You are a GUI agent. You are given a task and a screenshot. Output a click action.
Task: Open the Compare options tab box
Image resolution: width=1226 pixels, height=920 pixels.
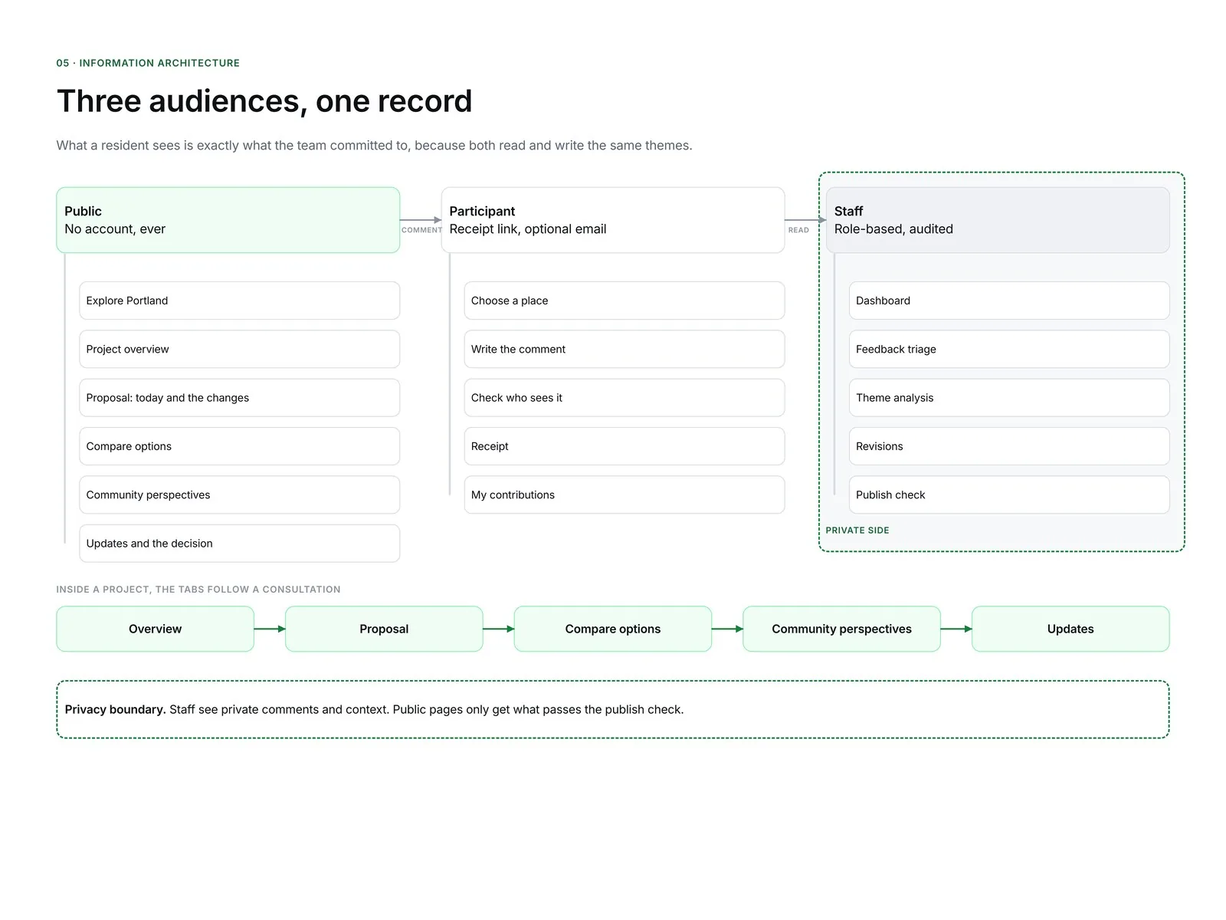[613, 629]
